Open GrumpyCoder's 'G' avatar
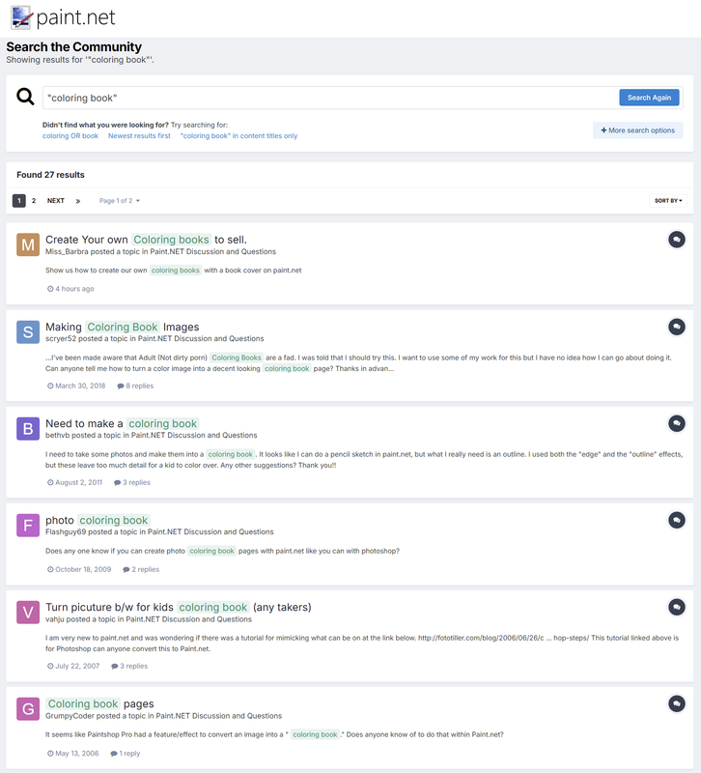Viewport: 701px width, 773px height. tap(28, 709)
